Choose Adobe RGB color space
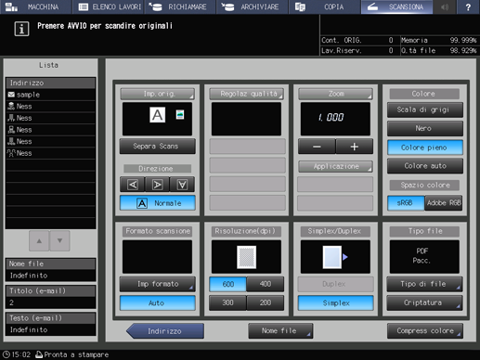Screen dimensions: 480x360 point(444,203)
